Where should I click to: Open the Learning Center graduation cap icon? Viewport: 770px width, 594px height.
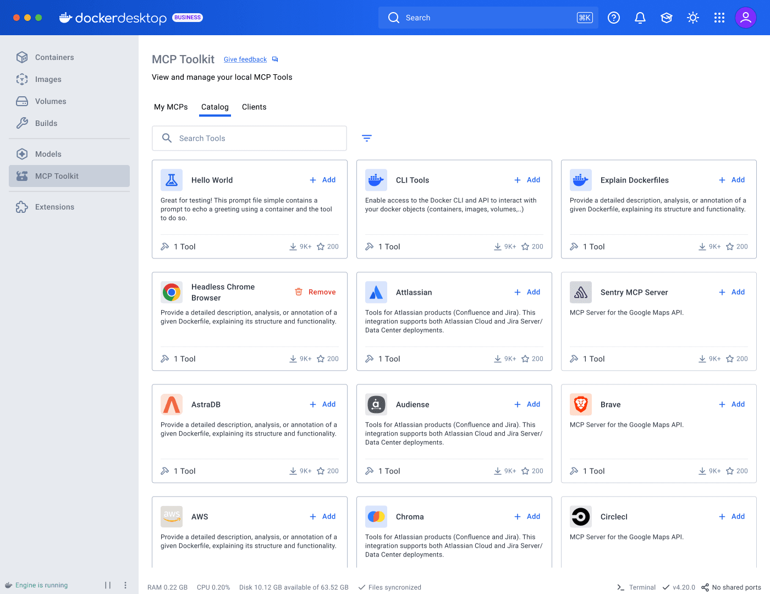tap(667, 18)
